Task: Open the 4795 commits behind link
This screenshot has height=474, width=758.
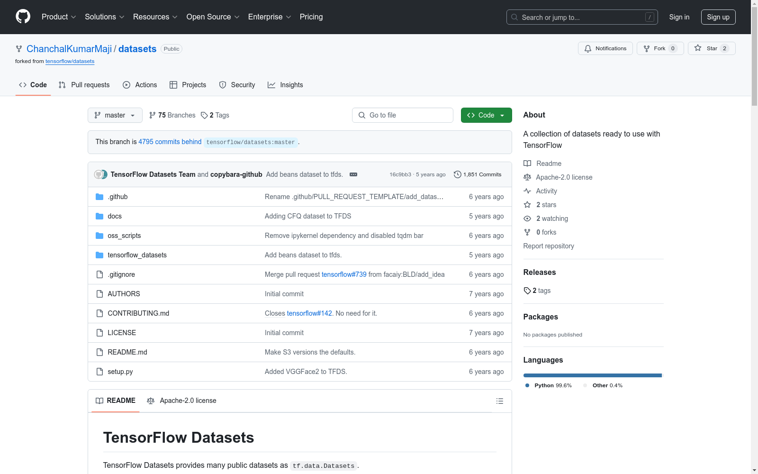Action: [x=170, y=142]
